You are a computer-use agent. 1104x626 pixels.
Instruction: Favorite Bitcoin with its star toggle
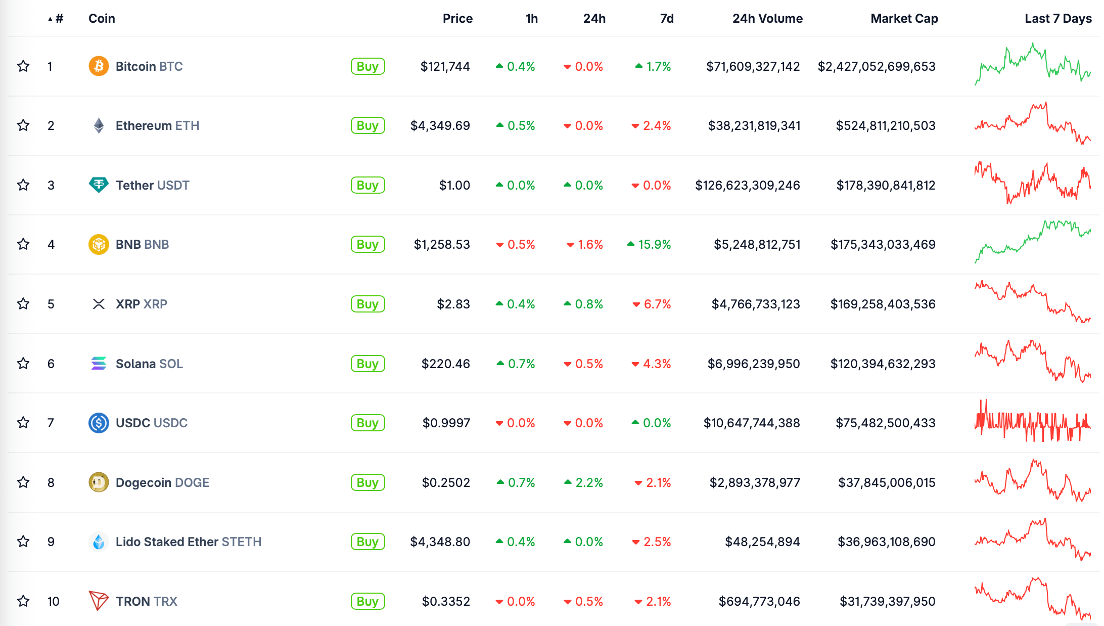tap(23, 66)
